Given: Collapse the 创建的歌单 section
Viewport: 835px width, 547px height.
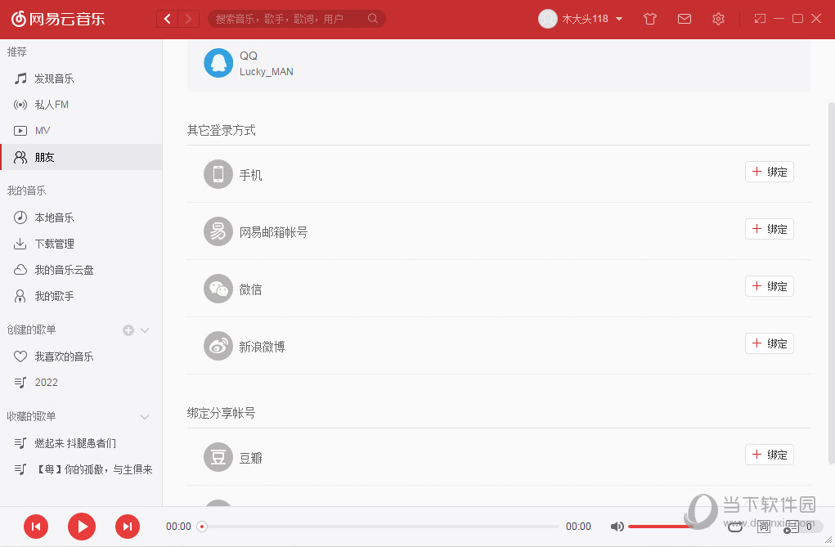Looking at the screenshot, I should click(145, 330).
